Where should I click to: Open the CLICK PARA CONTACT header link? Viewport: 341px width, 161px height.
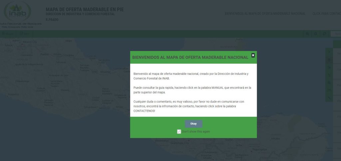(326, 14)
